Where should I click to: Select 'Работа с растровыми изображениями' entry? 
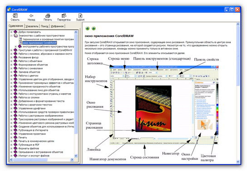pyautogui.click(x=41, y=116)
